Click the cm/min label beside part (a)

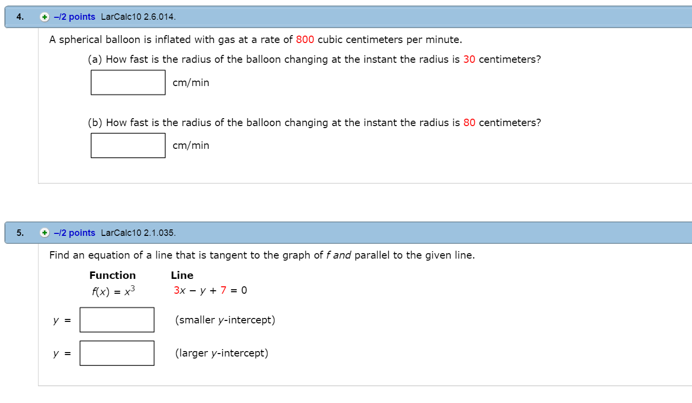tap(191, 83)
